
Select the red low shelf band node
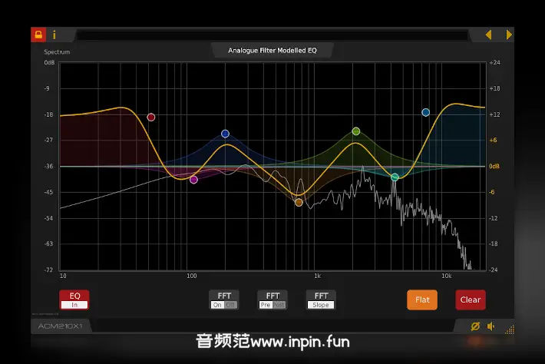click(x=151, y=117)
